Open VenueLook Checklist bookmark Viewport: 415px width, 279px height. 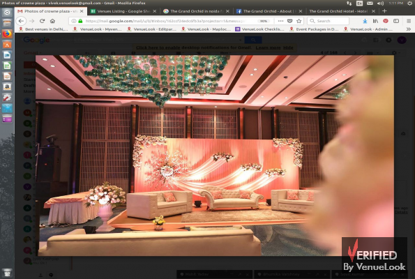[x=259, y=29]
